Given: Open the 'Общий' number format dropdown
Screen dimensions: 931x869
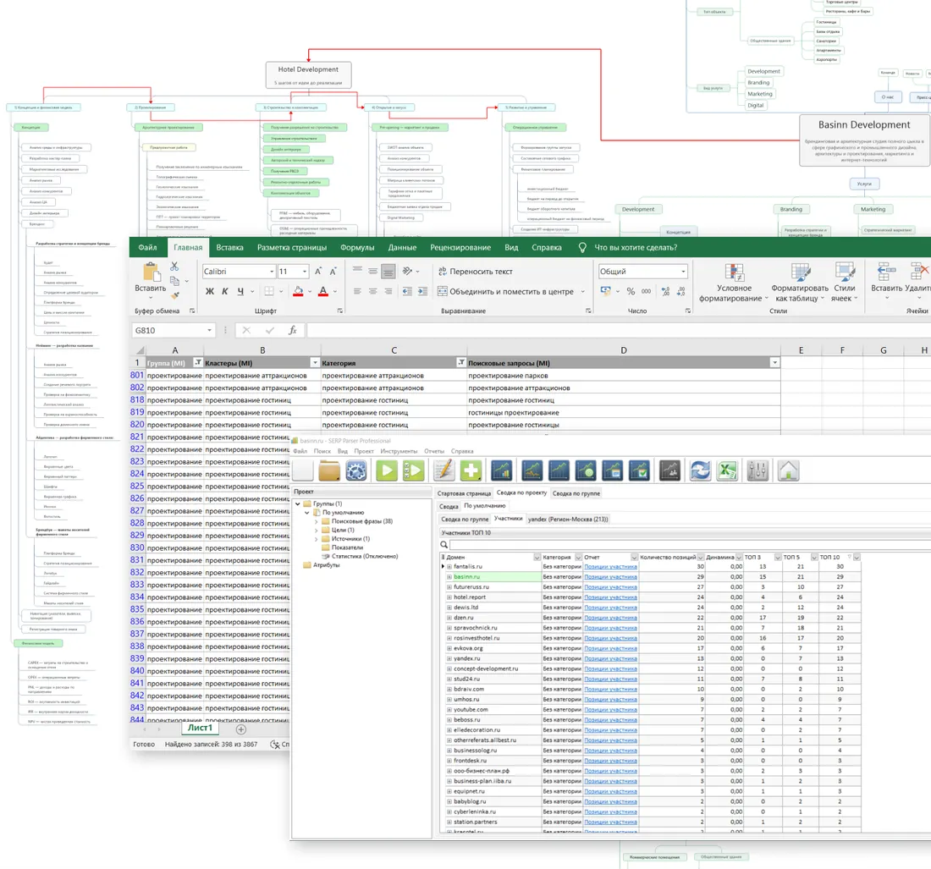Looking at the screenshot, I should 683,272.
